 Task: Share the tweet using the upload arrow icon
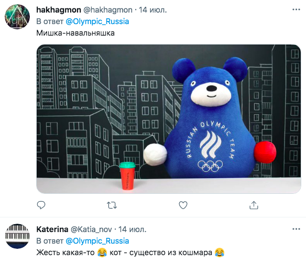point(254,205)
